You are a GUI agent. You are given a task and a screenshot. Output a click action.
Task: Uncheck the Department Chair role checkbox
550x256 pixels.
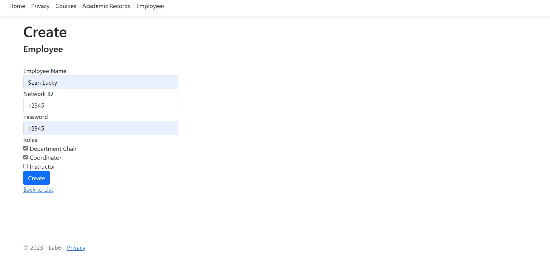(26, 148)
